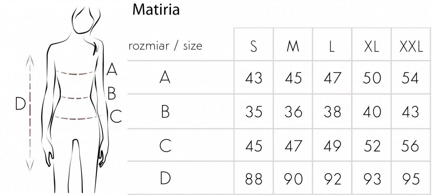This screenshot has width=433, height=196.
Task: Click the value 43 for size S row A
Action: coord(254,78)
